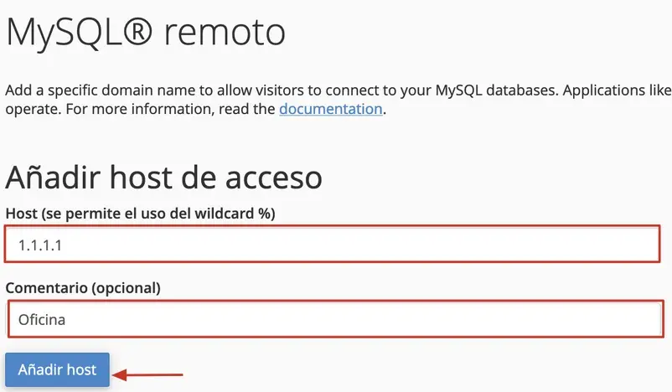Click the Comentario (opcional) label
The width and height of the screenshot is (672, 392).
(83, 287)
